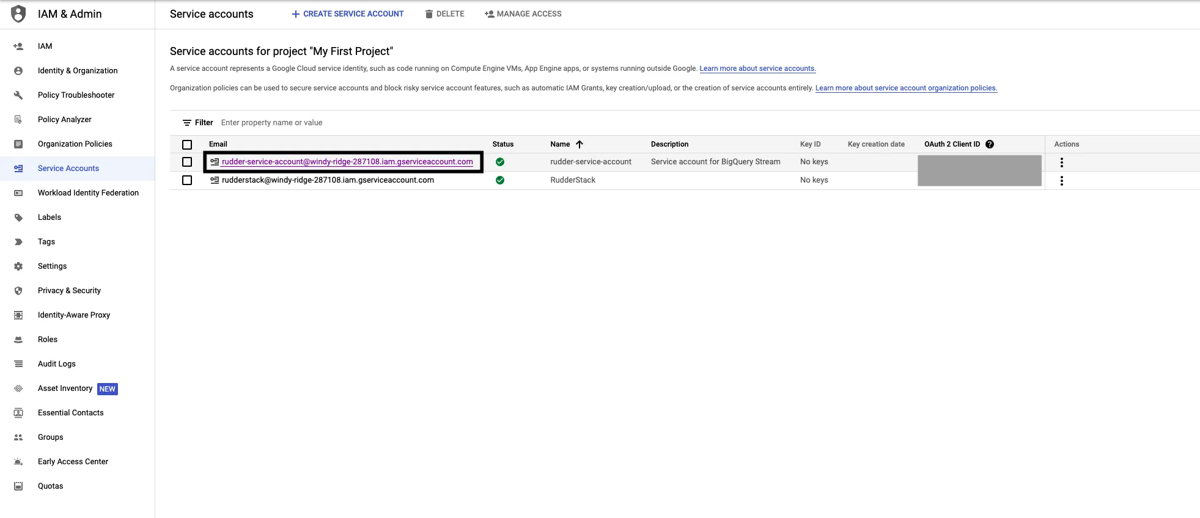
Task: Click CREATE SERVICE ACCOUNT button
Action: [347, 13]
